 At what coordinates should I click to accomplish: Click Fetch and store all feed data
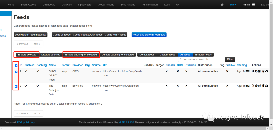click(149, 35)
